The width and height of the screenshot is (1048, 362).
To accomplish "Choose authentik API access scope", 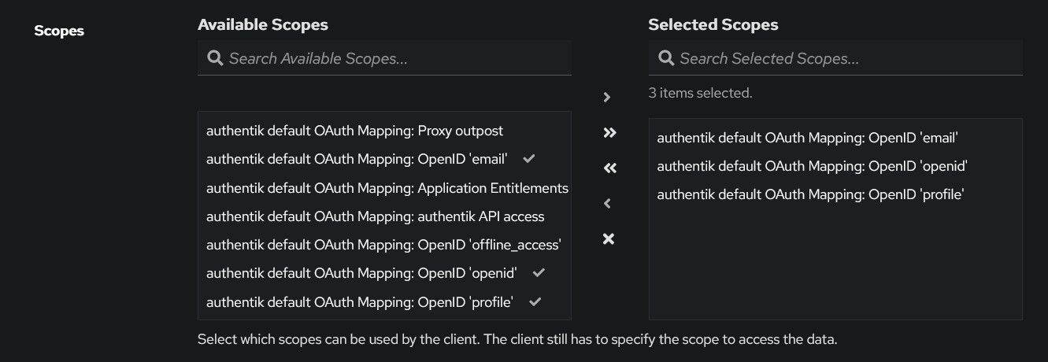I will (x=375, y=216).
